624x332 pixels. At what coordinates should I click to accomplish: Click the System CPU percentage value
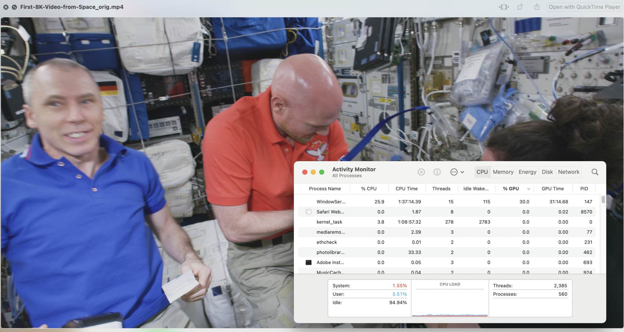[x=399, y=286]
